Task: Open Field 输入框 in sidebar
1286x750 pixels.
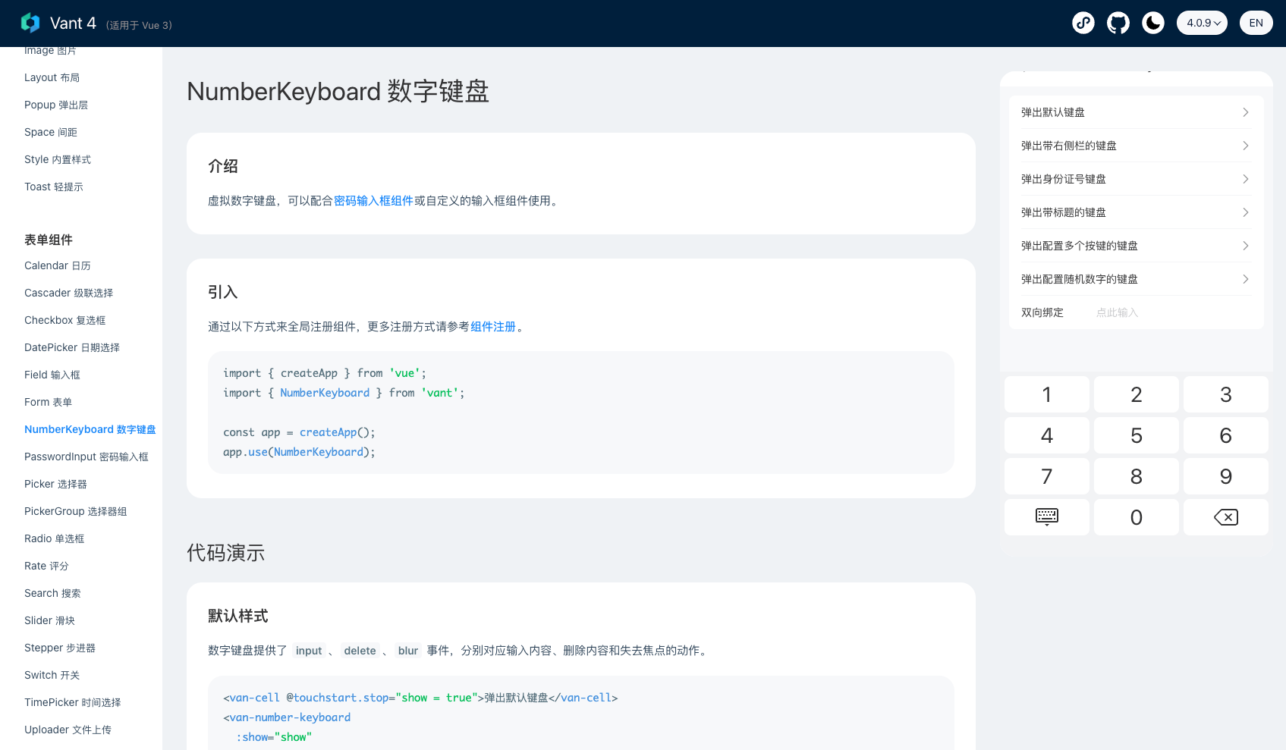Action: tap(52, 375)
